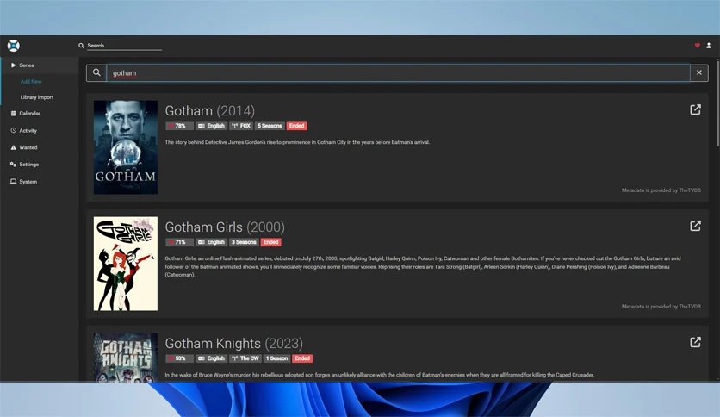Click the System laptop icon
This screenshot has height=417, width=720.
point(13,182)
